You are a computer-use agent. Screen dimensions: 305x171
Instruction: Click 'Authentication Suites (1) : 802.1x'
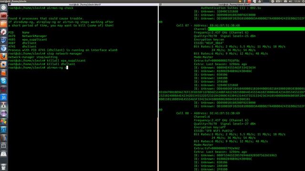(231, 8)
